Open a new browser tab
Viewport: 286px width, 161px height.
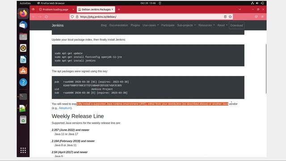click(x=119, y=9)
